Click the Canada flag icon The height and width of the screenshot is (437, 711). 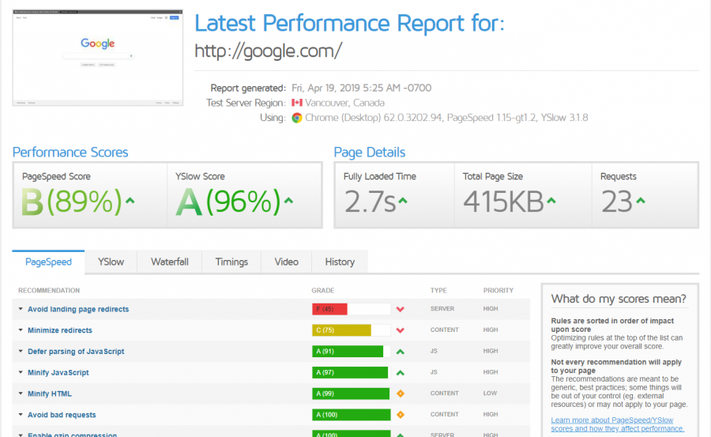coord(297,103)
